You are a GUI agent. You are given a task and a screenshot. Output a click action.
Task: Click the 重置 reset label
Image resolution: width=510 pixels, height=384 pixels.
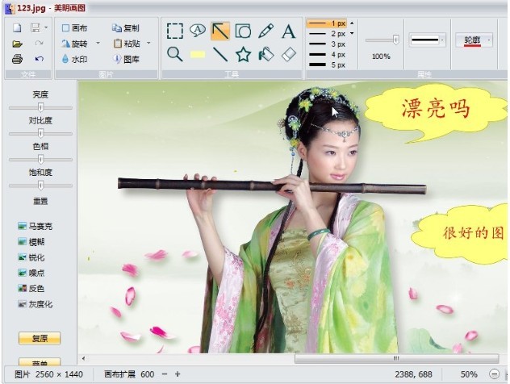40,200
